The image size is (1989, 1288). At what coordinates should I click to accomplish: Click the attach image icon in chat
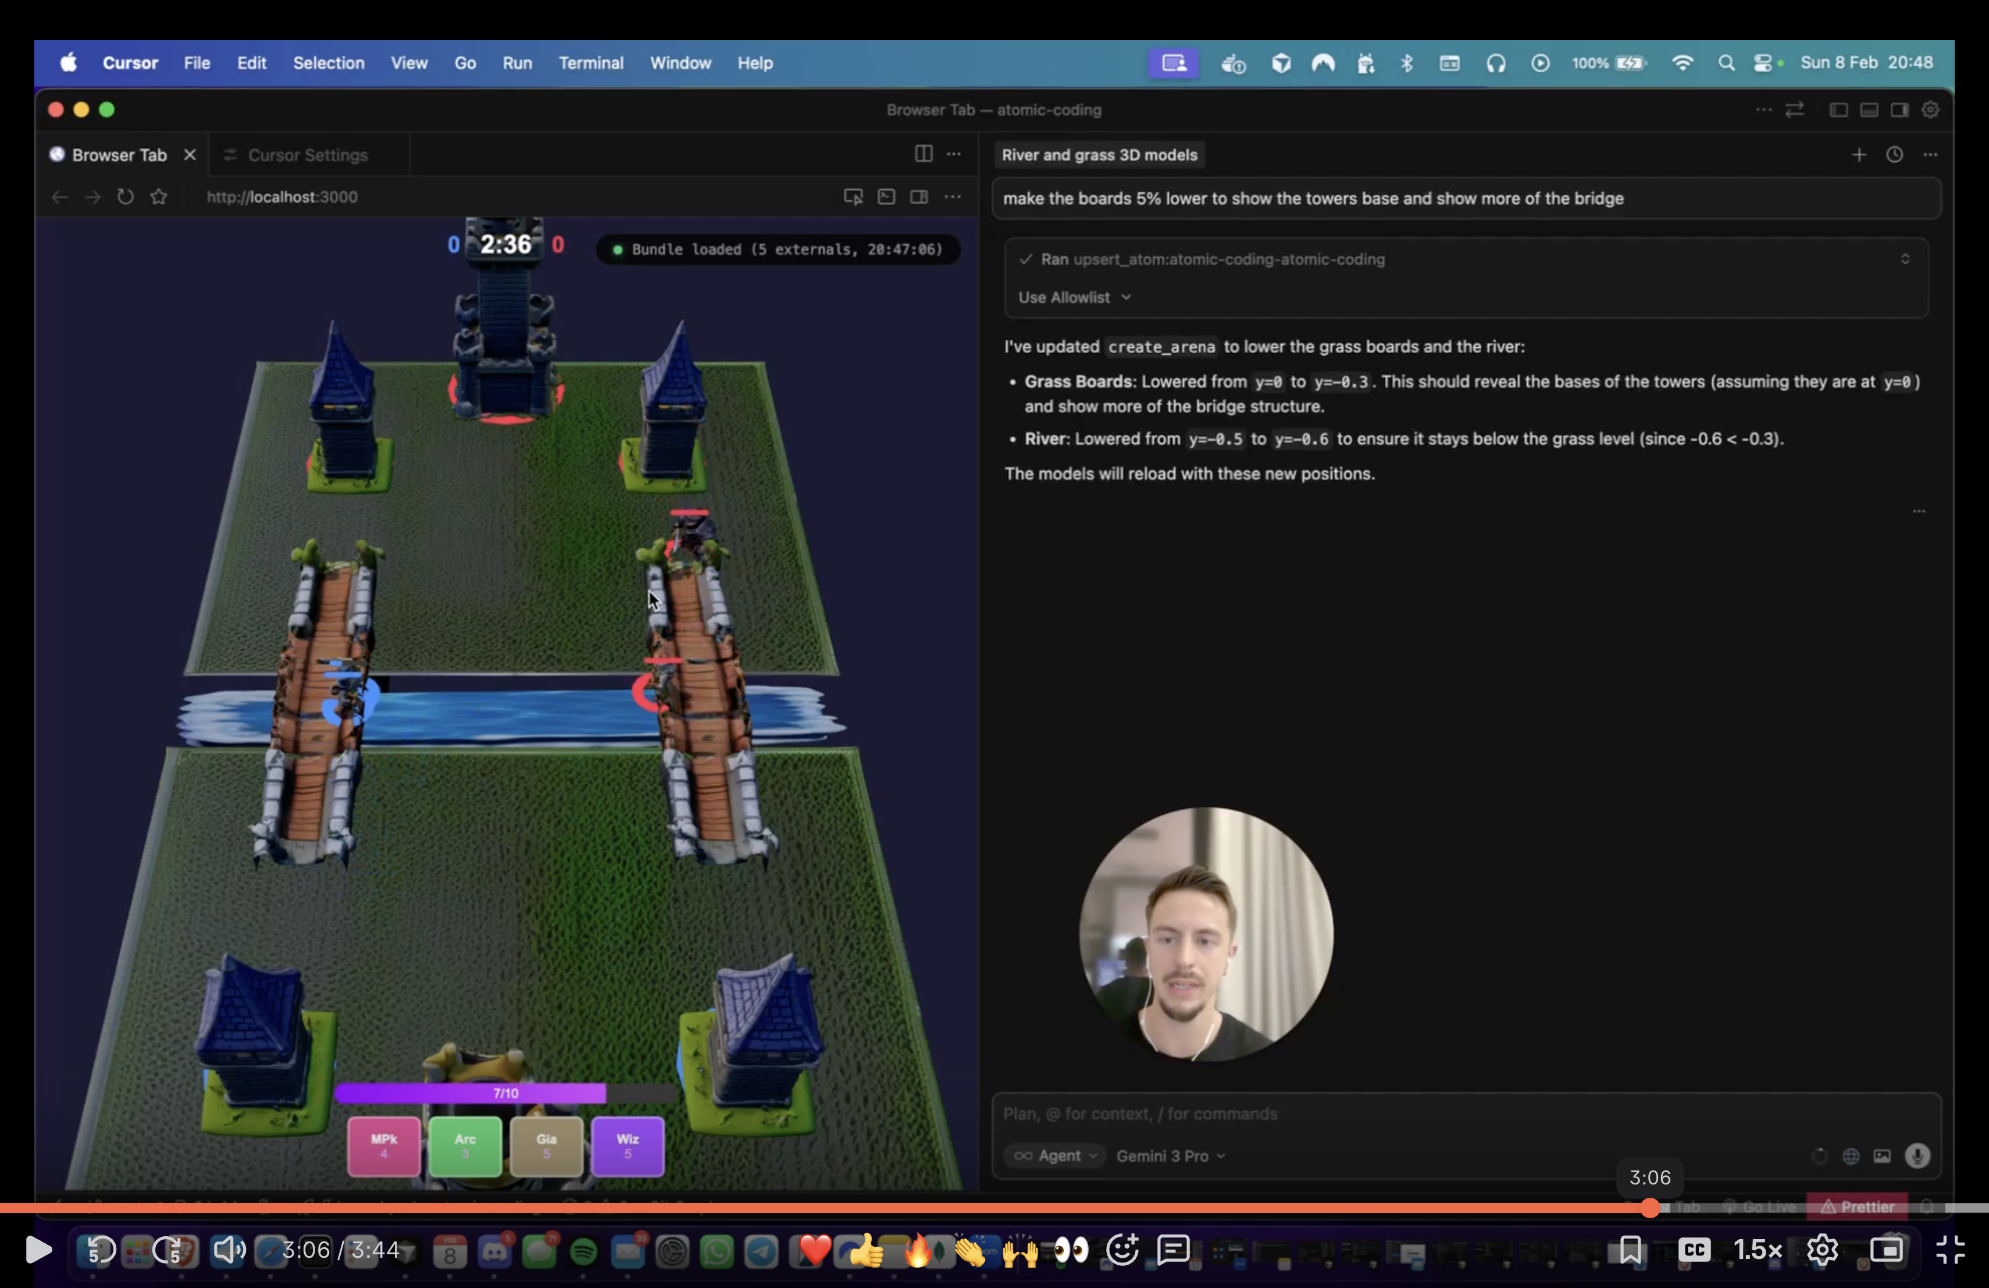pos(1882,1156)
